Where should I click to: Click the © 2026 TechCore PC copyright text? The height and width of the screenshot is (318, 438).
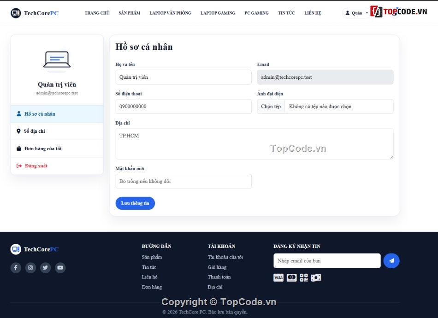205,312
